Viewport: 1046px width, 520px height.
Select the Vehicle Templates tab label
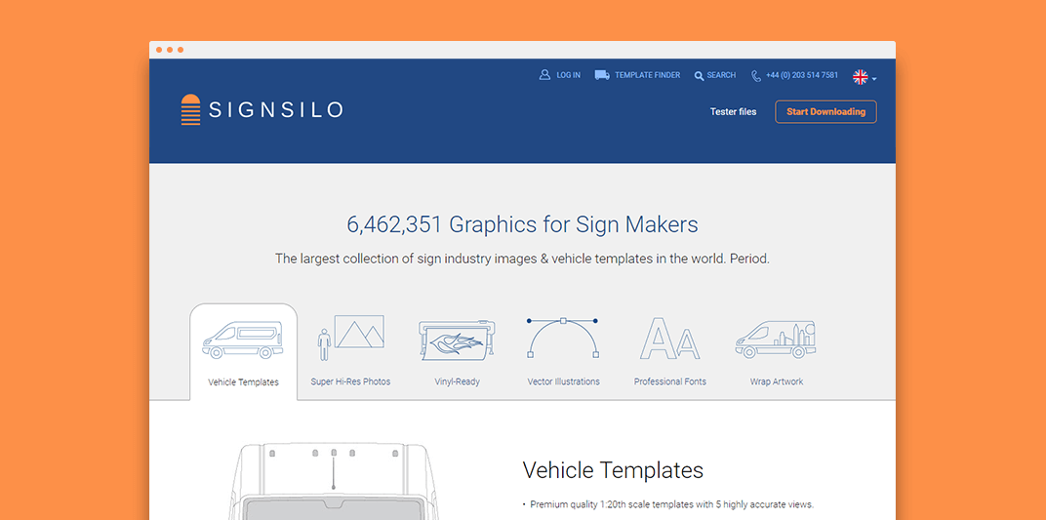tap(244, 382)
